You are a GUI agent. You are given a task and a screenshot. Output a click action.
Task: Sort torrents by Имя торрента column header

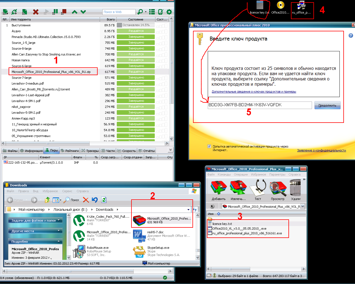point(55,19)
